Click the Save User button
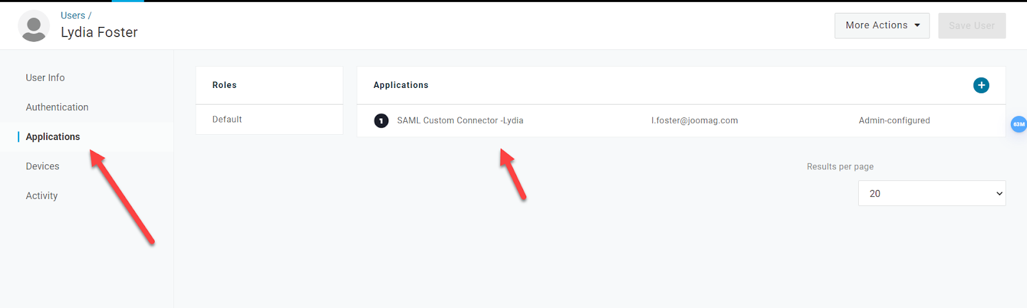This screenshot has width=1027, height=308. (x=971, y=26)
